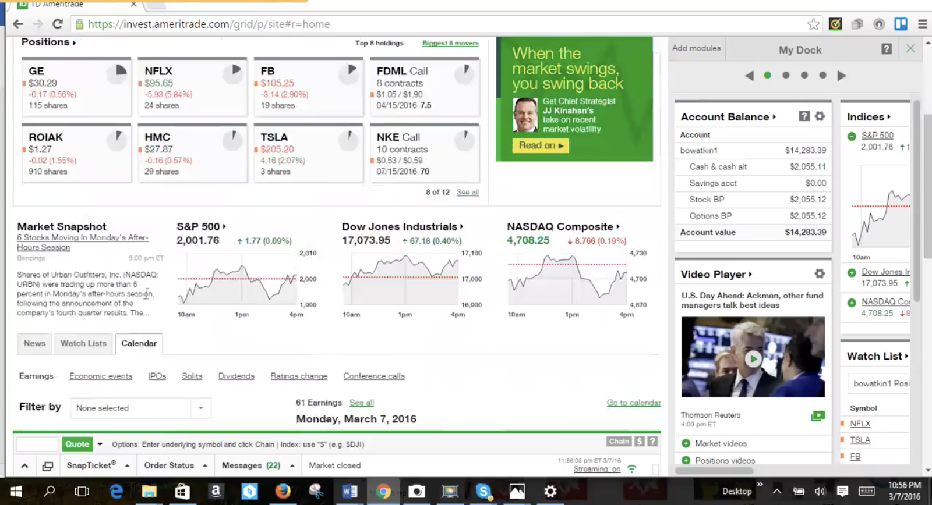
Task: Click the Quote button
Action: point(77,444)
